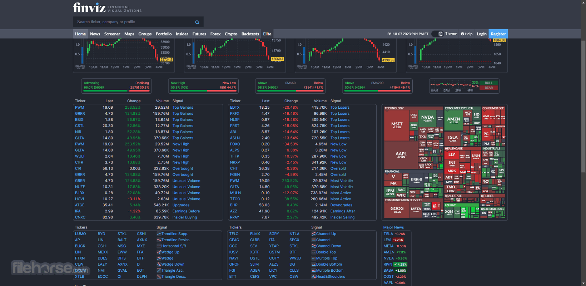This screenshot has width=586, height=286.
Task: Click the Ticker column header in left table
Action: click(x=80, y=101)
